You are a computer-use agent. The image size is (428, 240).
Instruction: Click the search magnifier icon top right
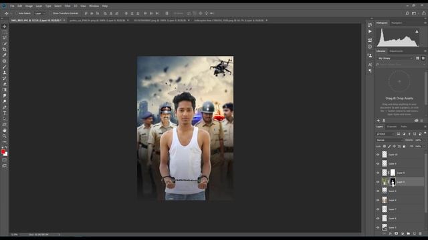(407, 13)
